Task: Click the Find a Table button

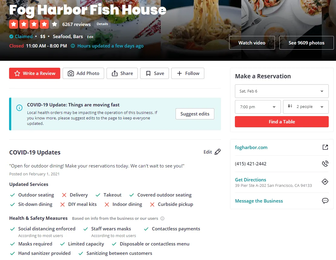Action: point(282,122)
